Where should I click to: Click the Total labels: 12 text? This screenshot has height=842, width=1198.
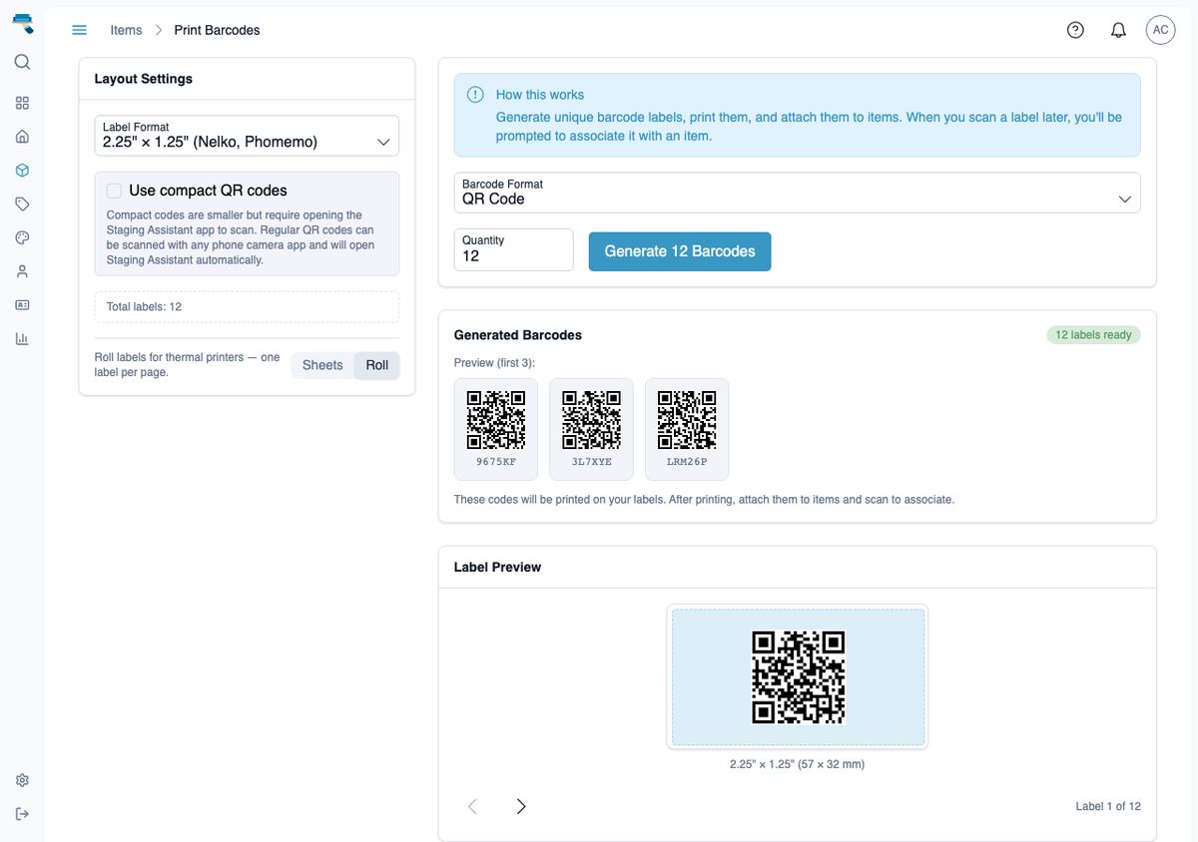click(144, 306)
